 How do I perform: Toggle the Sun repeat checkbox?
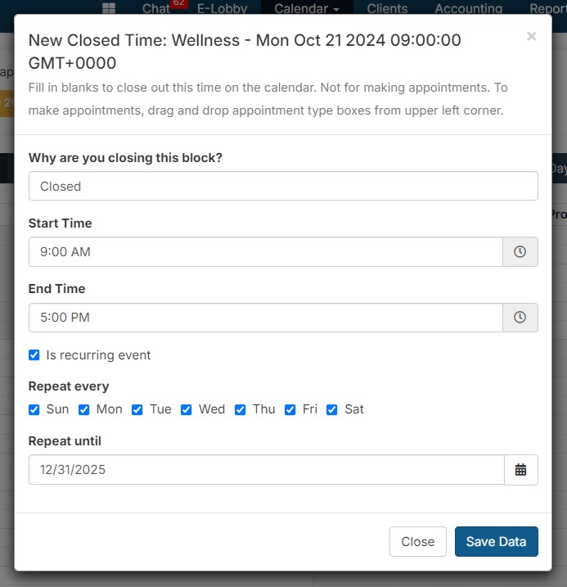tap(34, 409)
